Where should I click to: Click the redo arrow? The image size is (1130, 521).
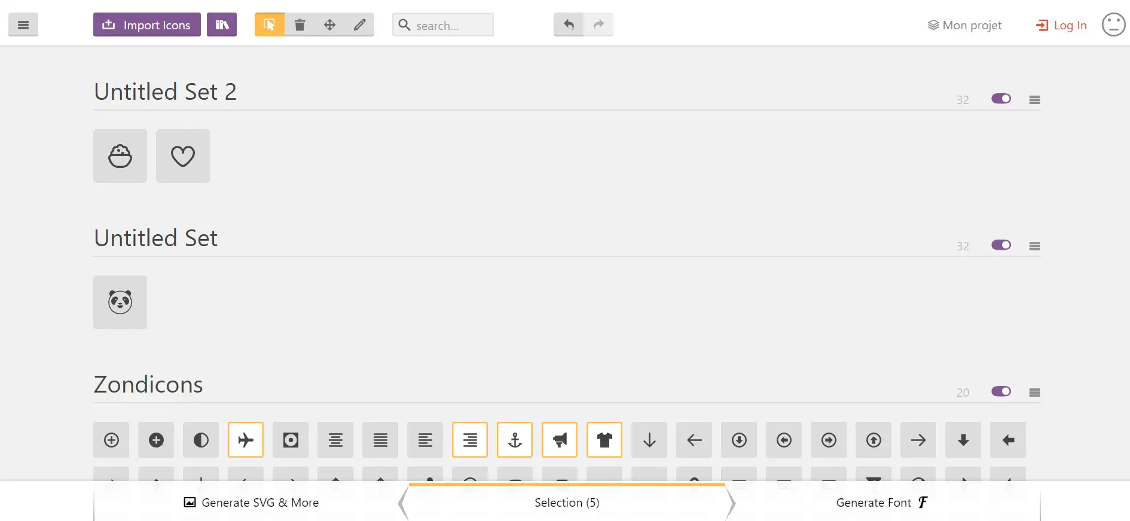(x=598, y=25)
